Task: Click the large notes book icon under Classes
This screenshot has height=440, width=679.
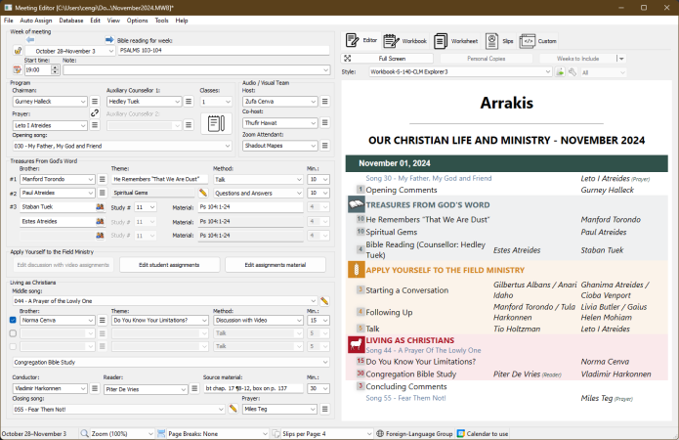Action: [216, 123]
